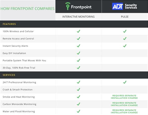The width and height of the screenshot is (148, 115).
Task: Click ADT checkmark for Remote Access and Control
Action: [x=125, y=38]
